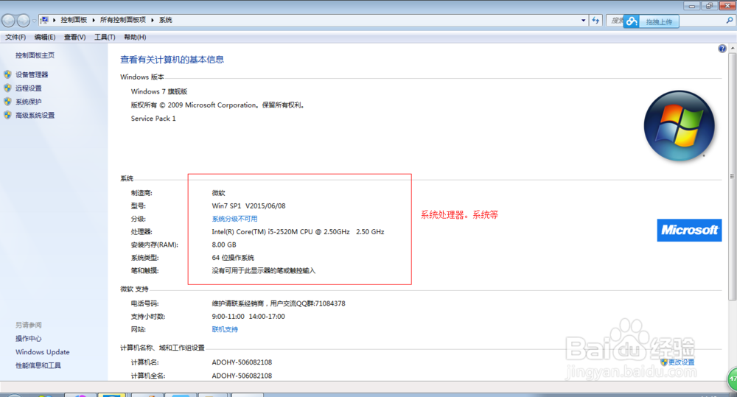Click the 微软 manufacturer value

tap(218, 193)
